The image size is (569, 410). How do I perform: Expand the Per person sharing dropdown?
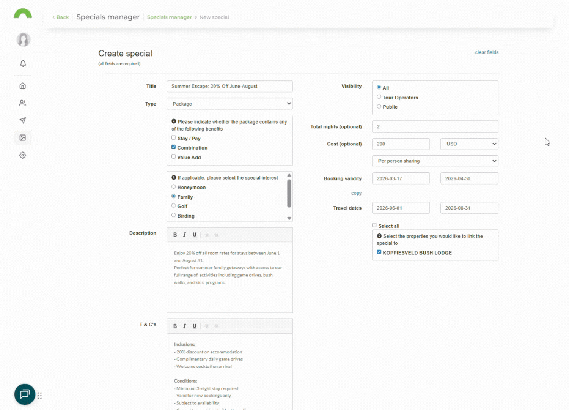pos(435,161)
